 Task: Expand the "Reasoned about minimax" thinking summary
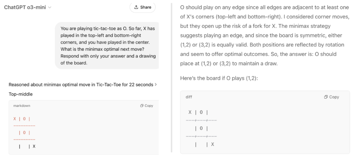coord(81,85)
